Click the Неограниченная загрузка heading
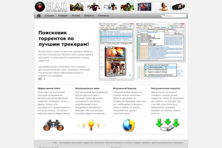 [165, 88]
